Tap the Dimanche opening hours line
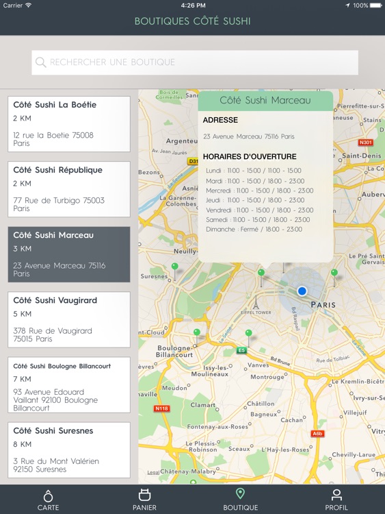385x514 pixels. 254,230
